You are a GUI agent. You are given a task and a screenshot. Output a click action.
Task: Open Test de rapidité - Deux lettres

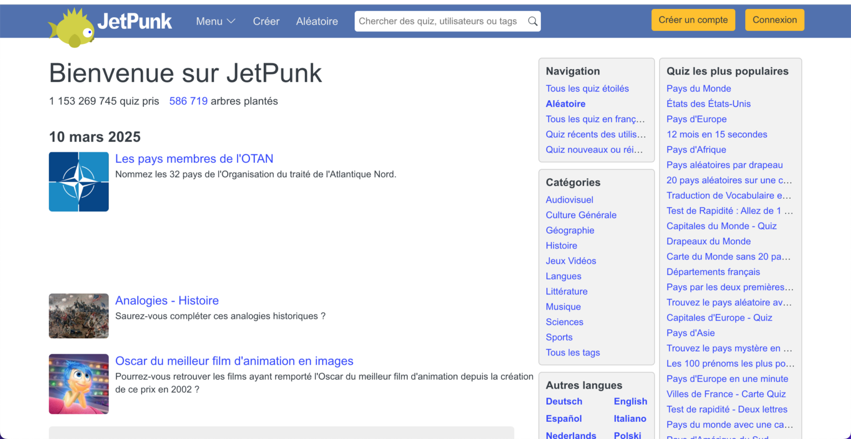point(727,410)
